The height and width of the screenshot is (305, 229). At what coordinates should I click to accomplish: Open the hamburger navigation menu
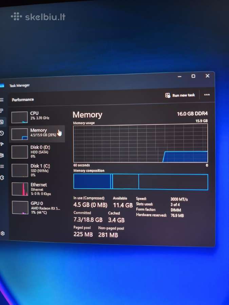tap(2, 100)
